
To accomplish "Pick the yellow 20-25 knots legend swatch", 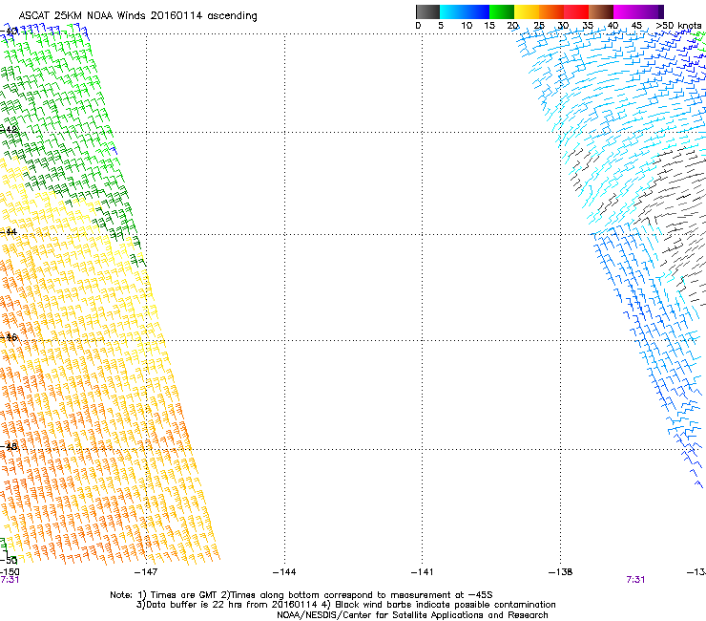I will [x=527, y=11].
